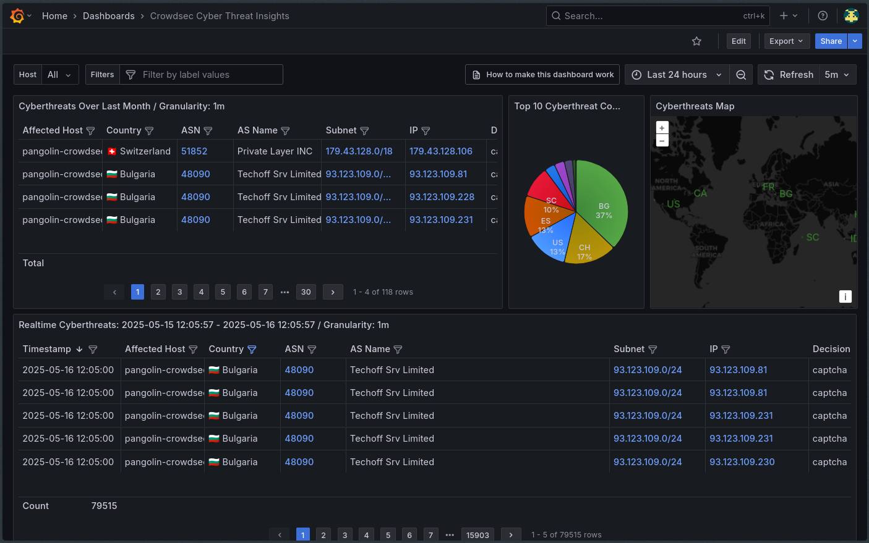Image resolution: width=869 pixels, height=543 pixels.
Task: Zoom out time range magnifier icon
Action: point(740,75)
